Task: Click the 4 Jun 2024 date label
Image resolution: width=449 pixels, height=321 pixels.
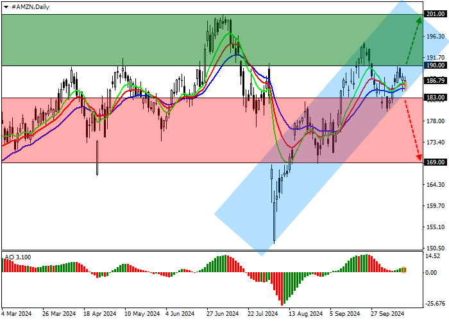Action: [x=180, y=314]
